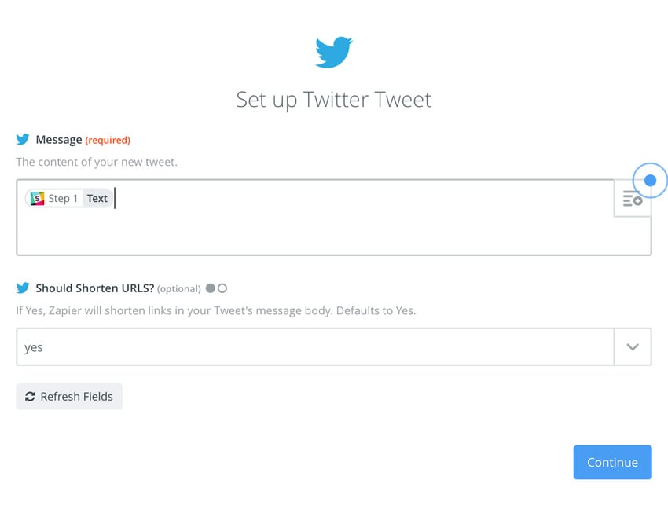Click the Set up Twitter Tweet heading
Image resolution: width=668 pixels, height=513 pixels.
[333, 99]
